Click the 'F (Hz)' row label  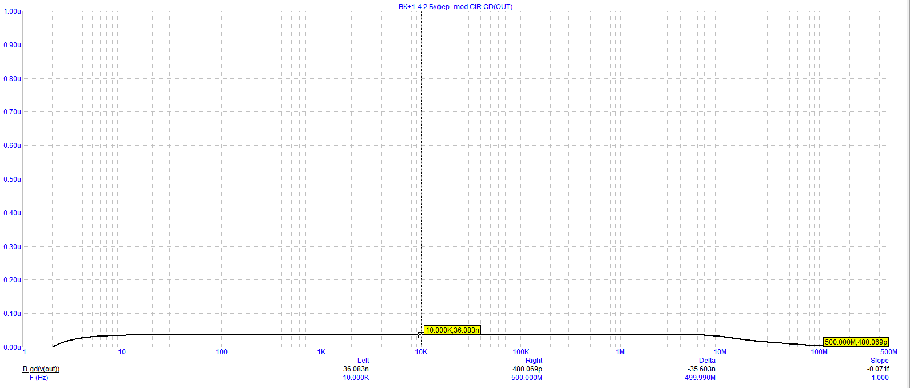(39, 378)
